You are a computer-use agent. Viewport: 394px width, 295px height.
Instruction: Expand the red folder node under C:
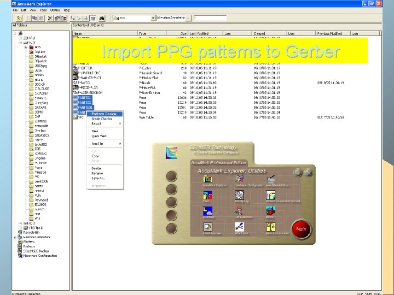(x=26, y=47)
